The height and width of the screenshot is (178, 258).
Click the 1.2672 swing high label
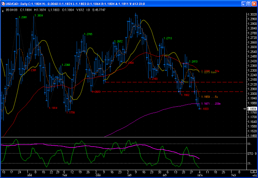pos(118,41)
